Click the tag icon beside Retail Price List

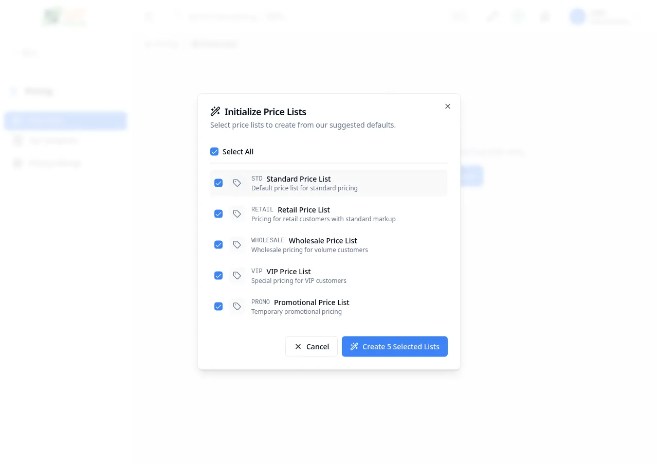(237, 214)
